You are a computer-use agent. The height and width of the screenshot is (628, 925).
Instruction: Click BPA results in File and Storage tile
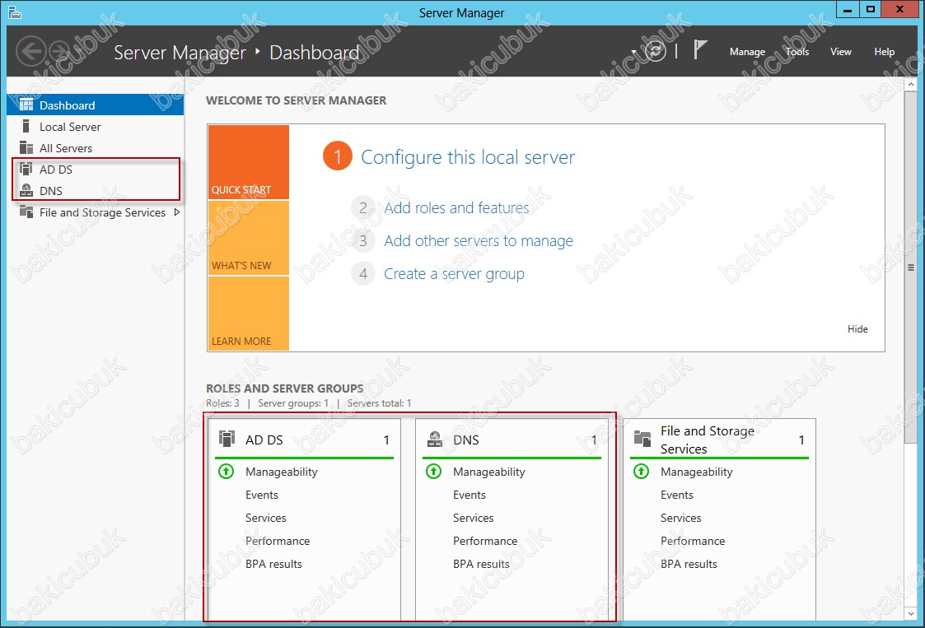point(689,564)
